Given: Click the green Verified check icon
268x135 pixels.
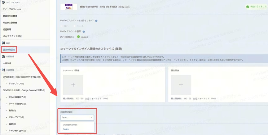Looking at the screenshot, I should (x=78, y=37).
